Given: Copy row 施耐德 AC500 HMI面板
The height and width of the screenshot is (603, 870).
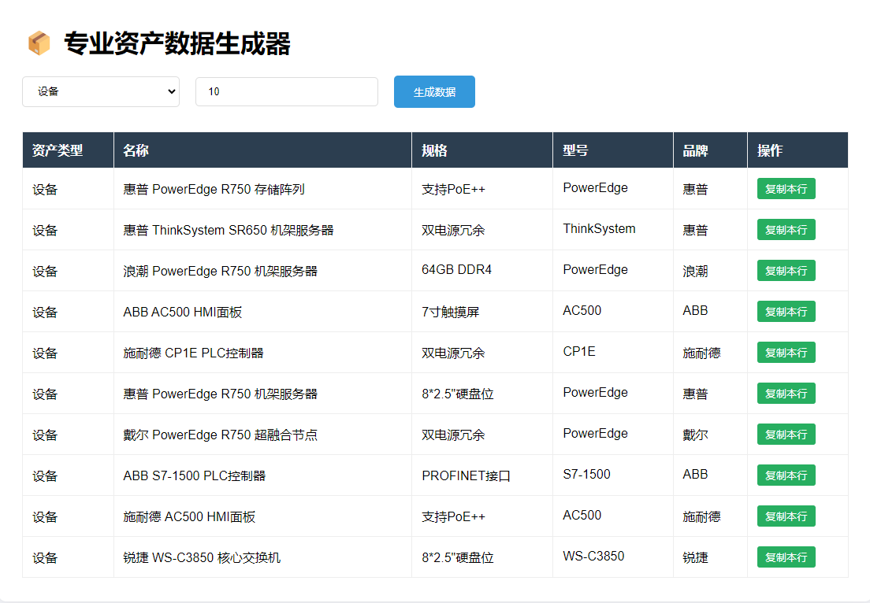Looking at the screenshot, I should pos(786,516).
